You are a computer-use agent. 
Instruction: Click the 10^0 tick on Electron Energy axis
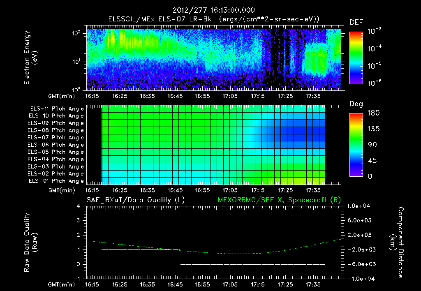point(76,89)
